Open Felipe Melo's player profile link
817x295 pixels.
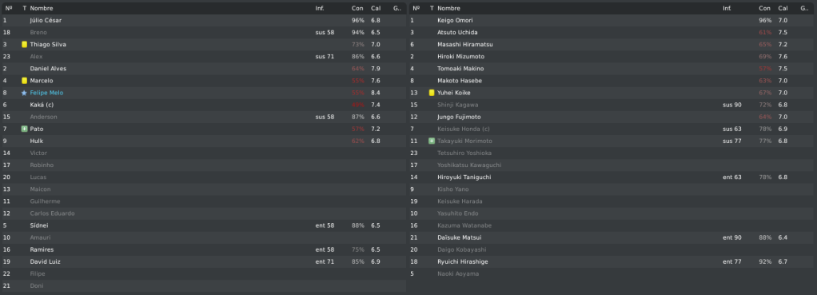point(46,93)
